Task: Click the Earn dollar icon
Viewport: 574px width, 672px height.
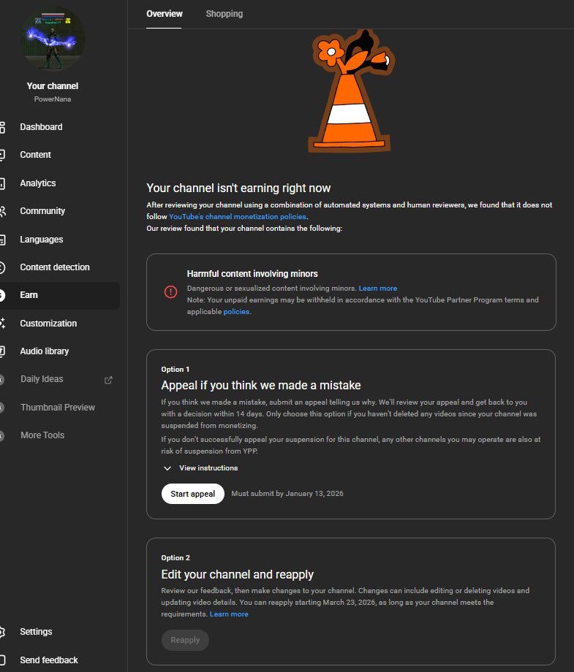Action: click(2, 295)
